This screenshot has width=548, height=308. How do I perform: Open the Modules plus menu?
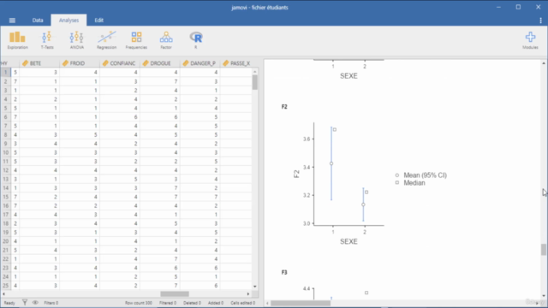click(530, 40)
